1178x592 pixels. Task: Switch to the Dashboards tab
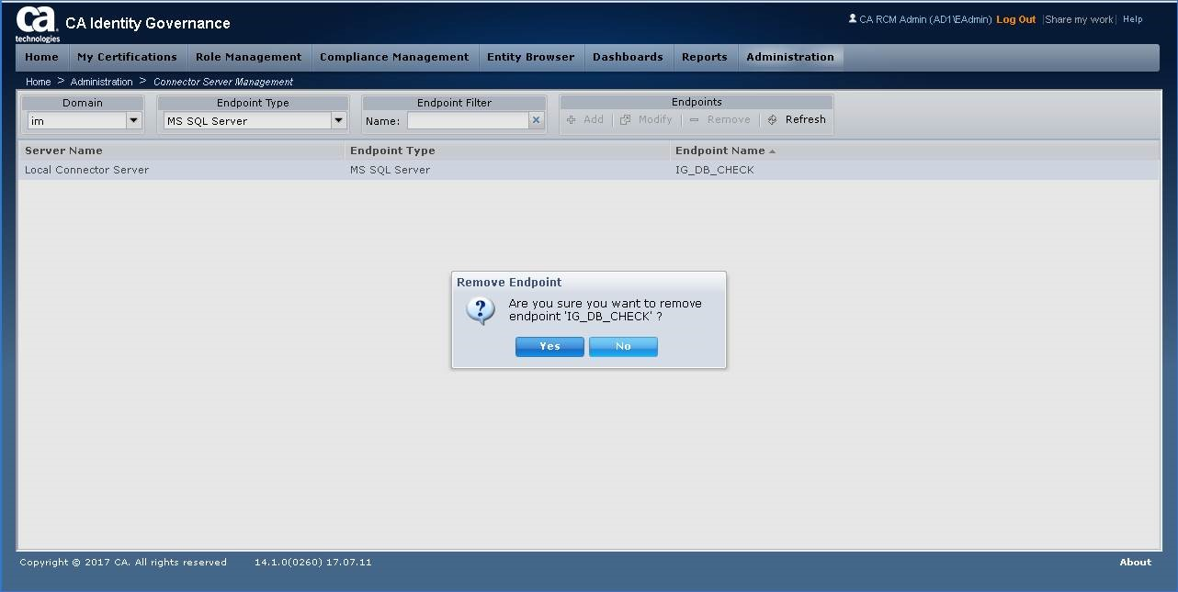pos(629,57)
